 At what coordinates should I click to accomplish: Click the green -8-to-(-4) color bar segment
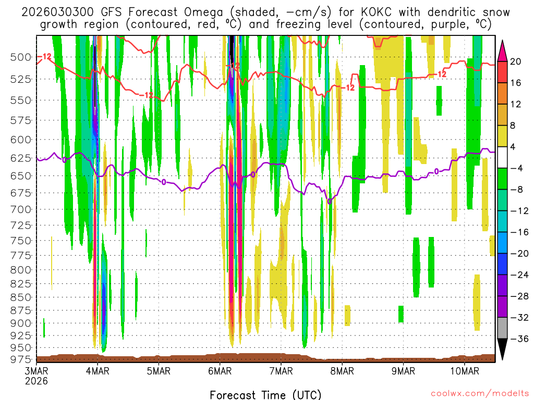(x=502, y=179)
